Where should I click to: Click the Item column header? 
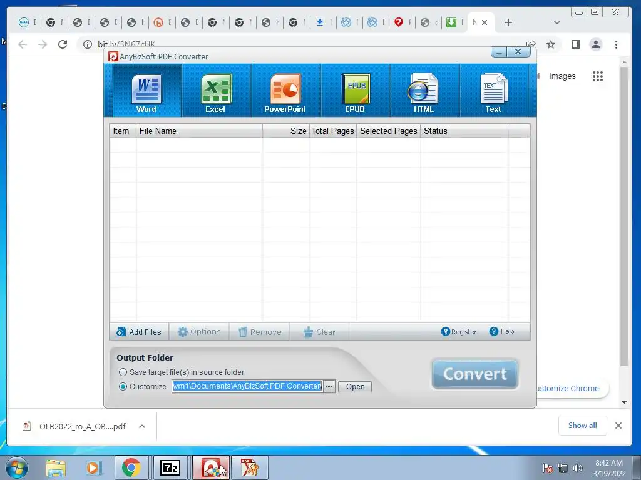pos(123,131)
